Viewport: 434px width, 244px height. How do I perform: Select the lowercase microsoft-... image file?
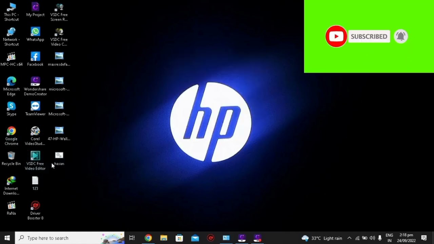[x=59, y=84]
